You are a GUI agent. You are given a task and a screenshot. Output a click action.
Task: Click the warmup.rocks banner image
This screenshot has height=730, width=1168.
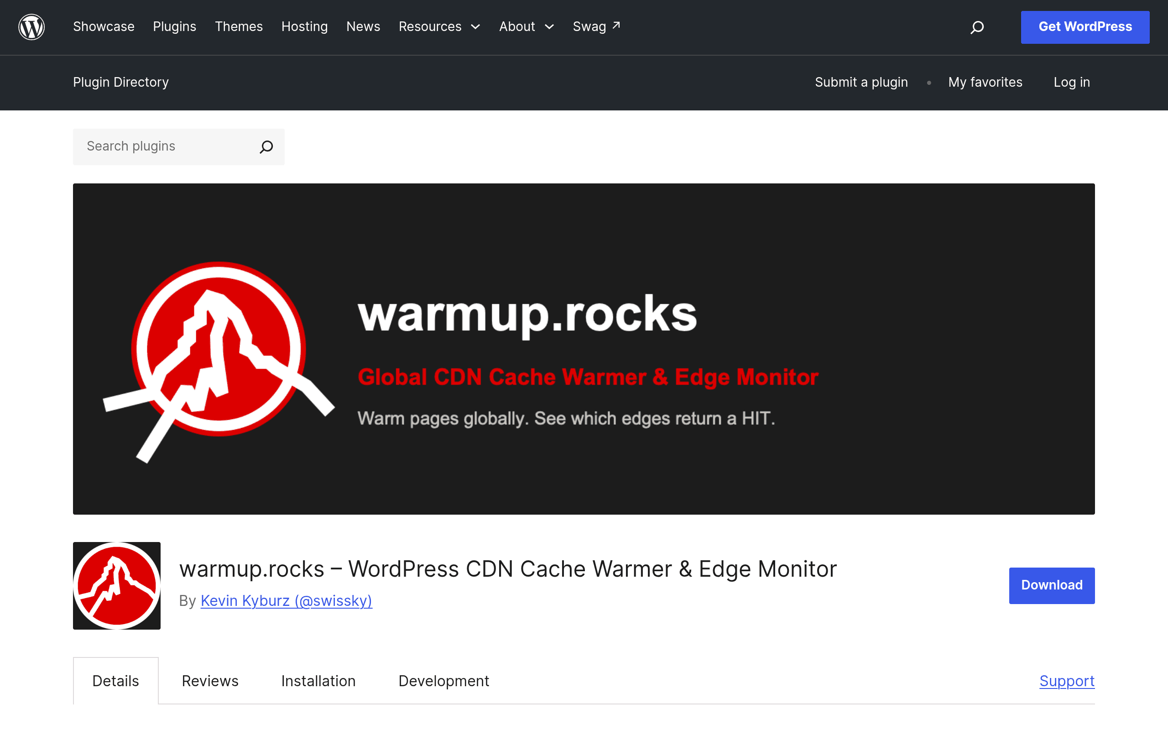[584, 349]
